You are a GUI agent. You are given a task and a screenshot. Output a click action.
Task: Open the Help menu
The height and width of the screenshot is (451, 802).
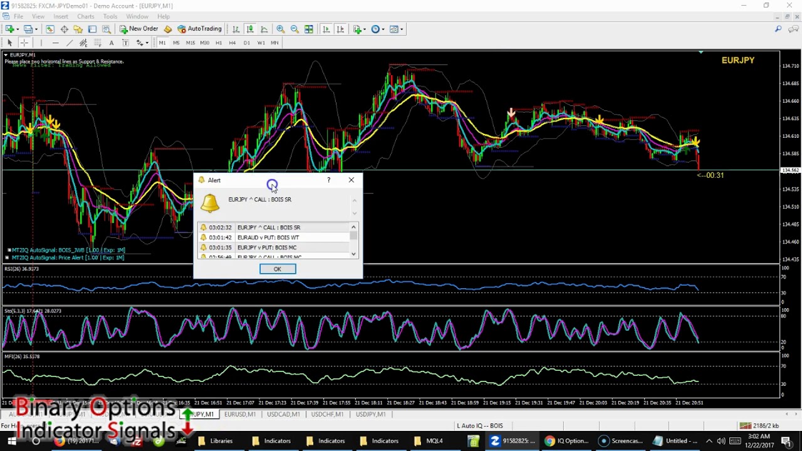pyautogui.click(x=164, y=16)
